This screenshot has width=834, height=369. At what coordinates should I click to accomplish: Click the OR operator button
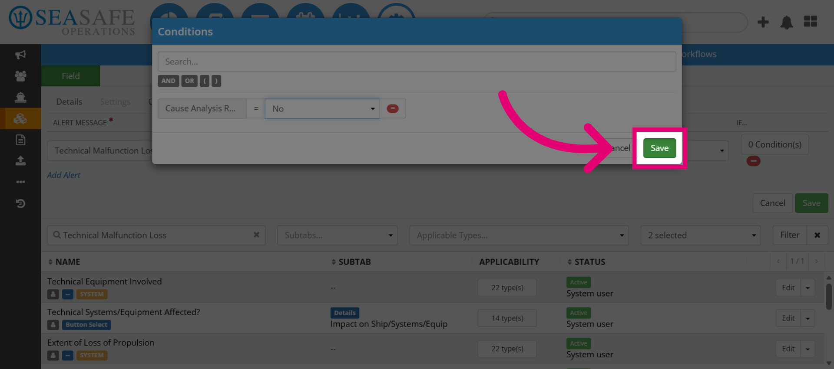click(x=189, y=81)
